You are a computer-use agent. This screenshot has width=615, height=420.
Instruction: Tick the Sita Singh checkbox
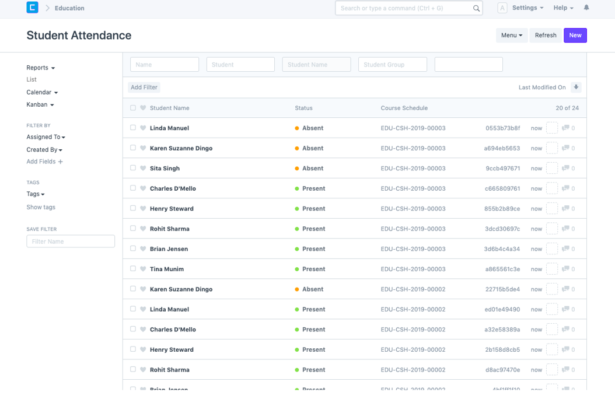pos(133,168)
